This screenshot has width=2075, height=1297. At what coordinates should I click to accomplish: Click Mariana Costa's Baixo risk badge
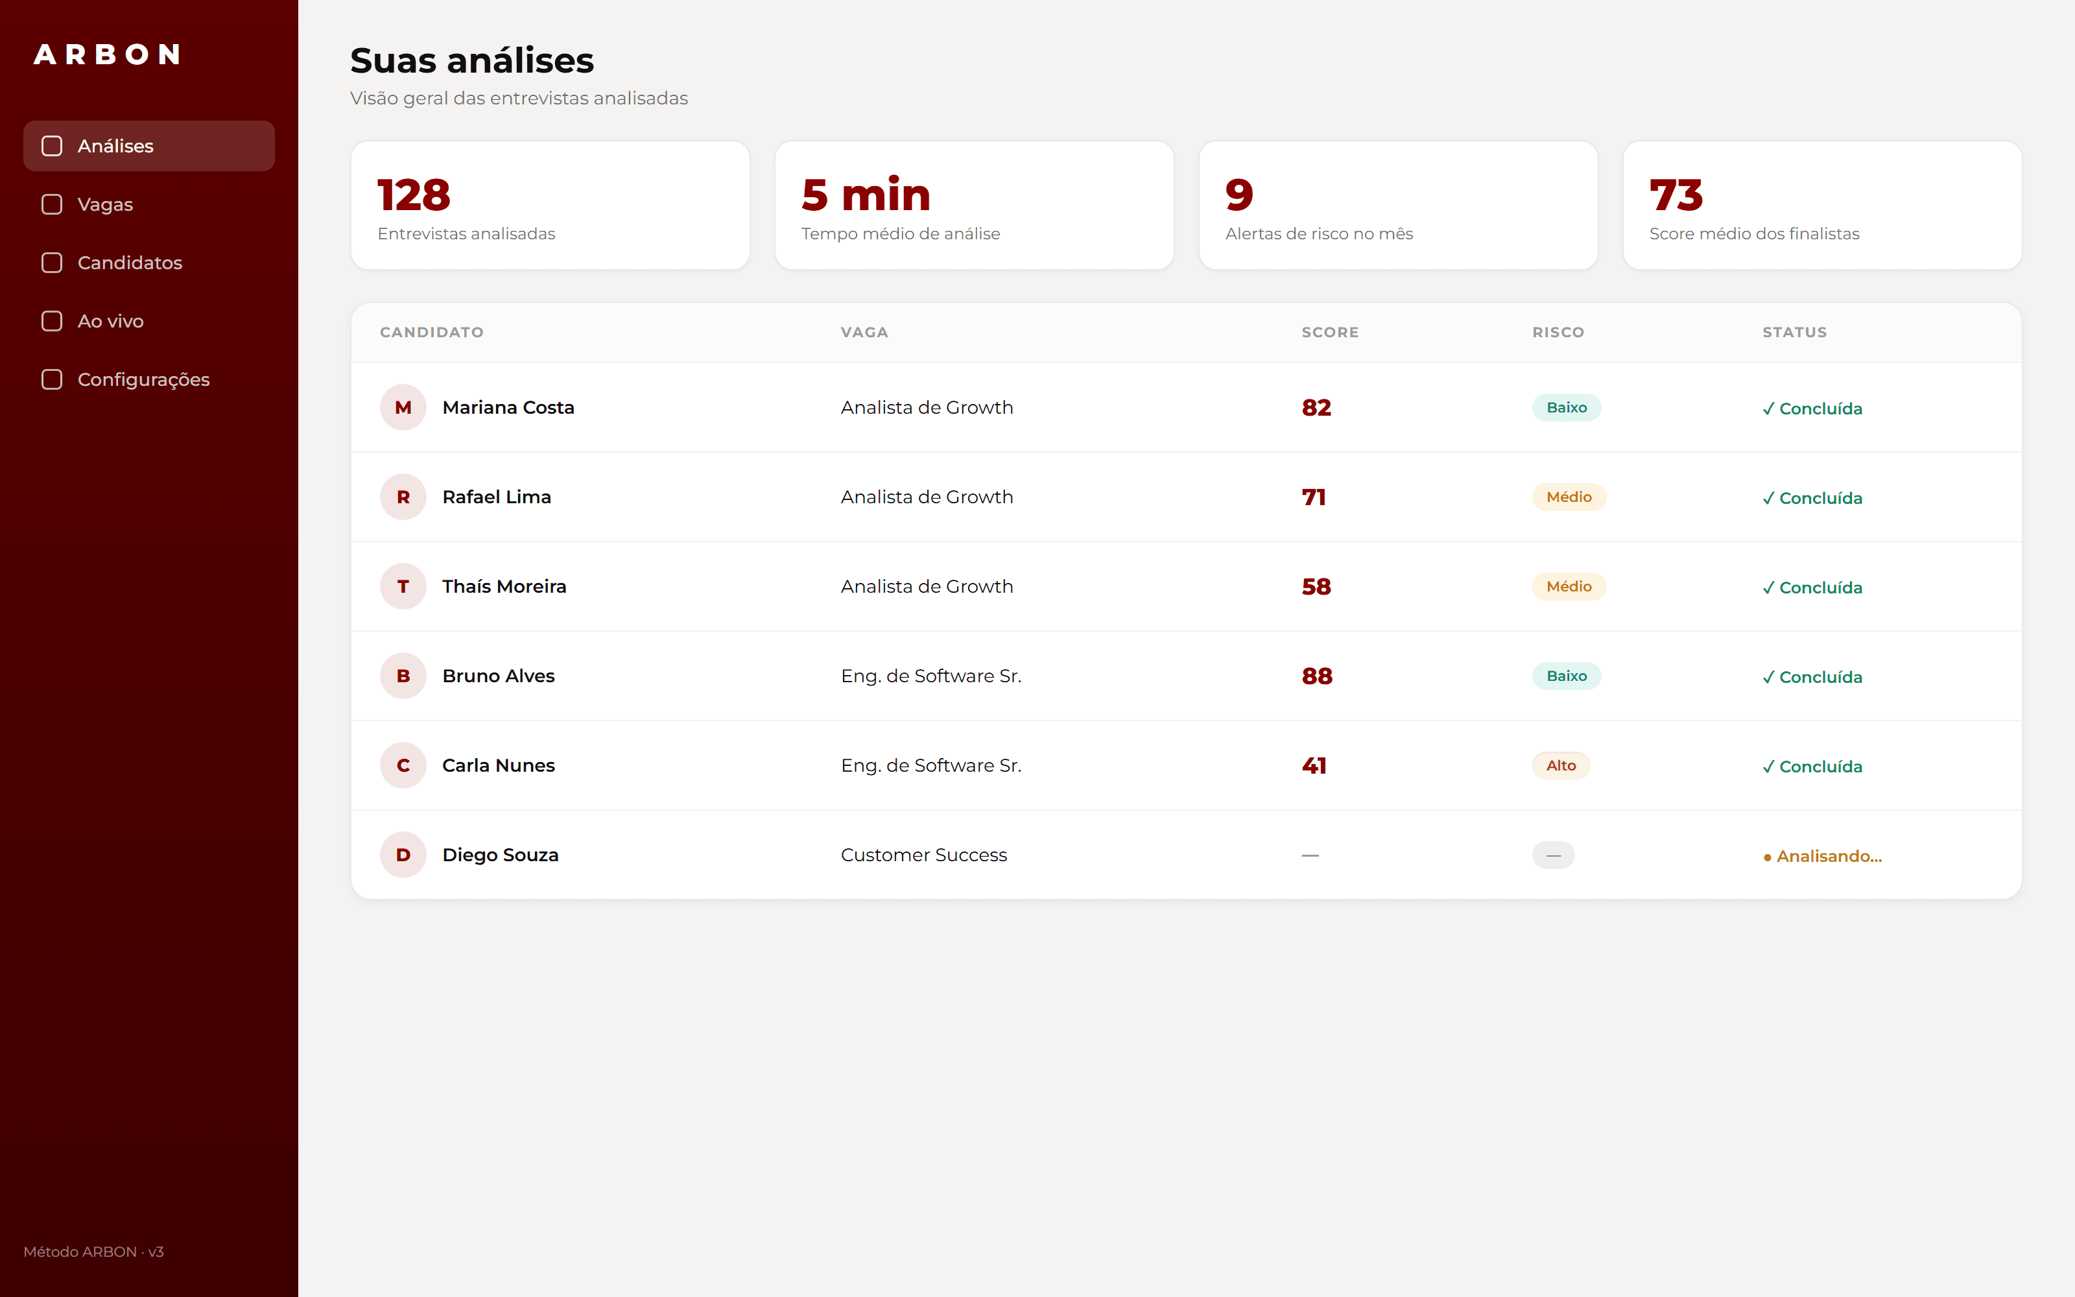click(x=1567, y=407)
